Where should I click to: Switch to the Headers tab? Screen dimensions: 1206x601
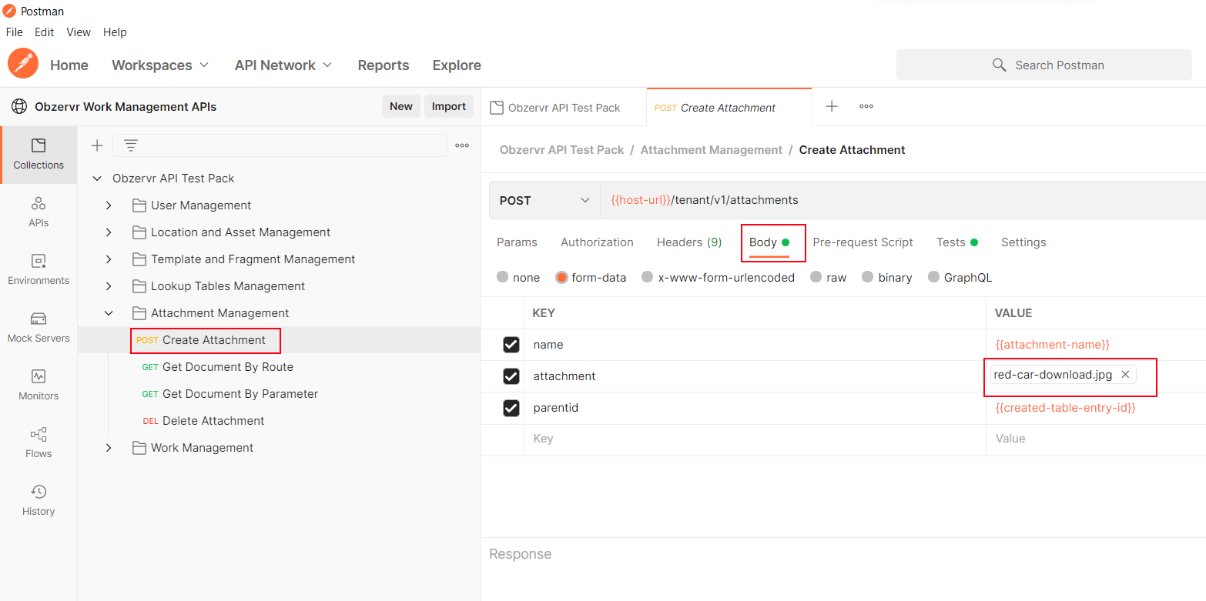coord(689,242)
